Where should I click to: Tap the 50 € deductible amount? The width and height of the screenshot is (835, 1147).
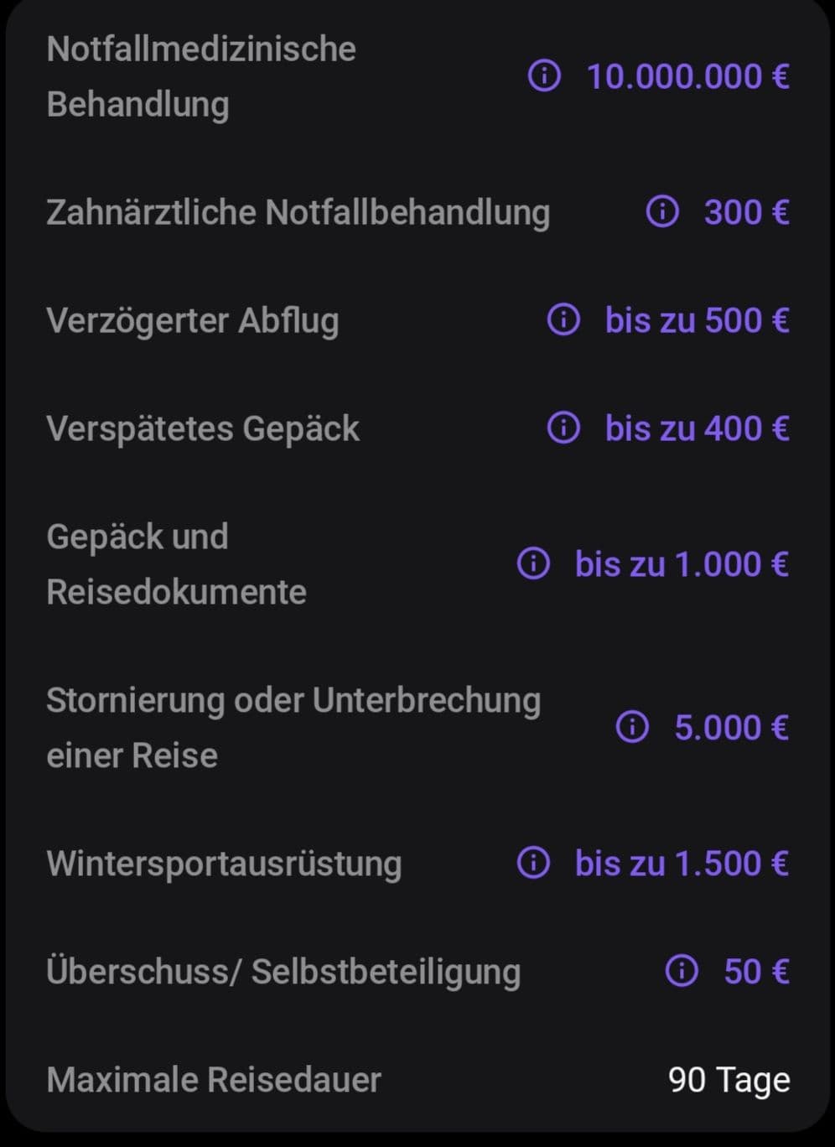[756, 971]
